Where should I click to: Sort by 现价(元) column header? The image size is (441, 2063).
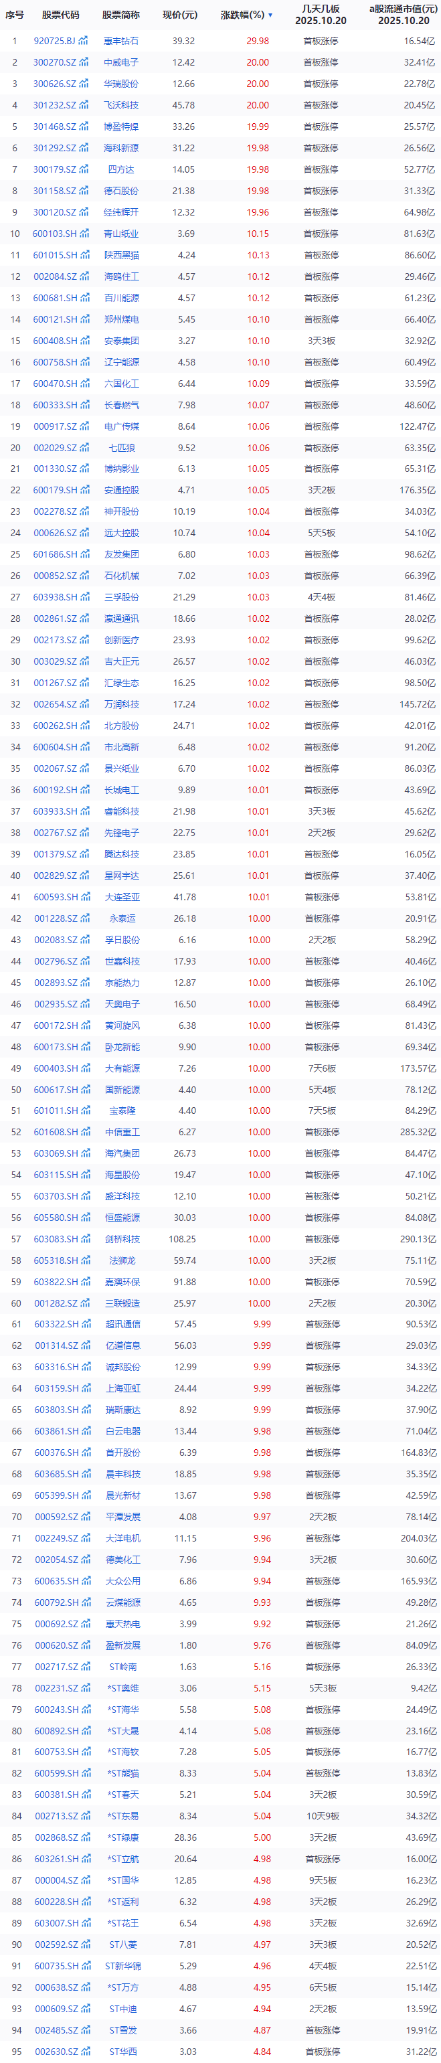click(x=180, y=15)
